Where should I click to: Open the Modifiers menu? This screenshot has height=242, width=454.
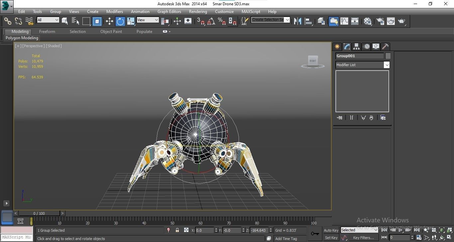[115, 11]
